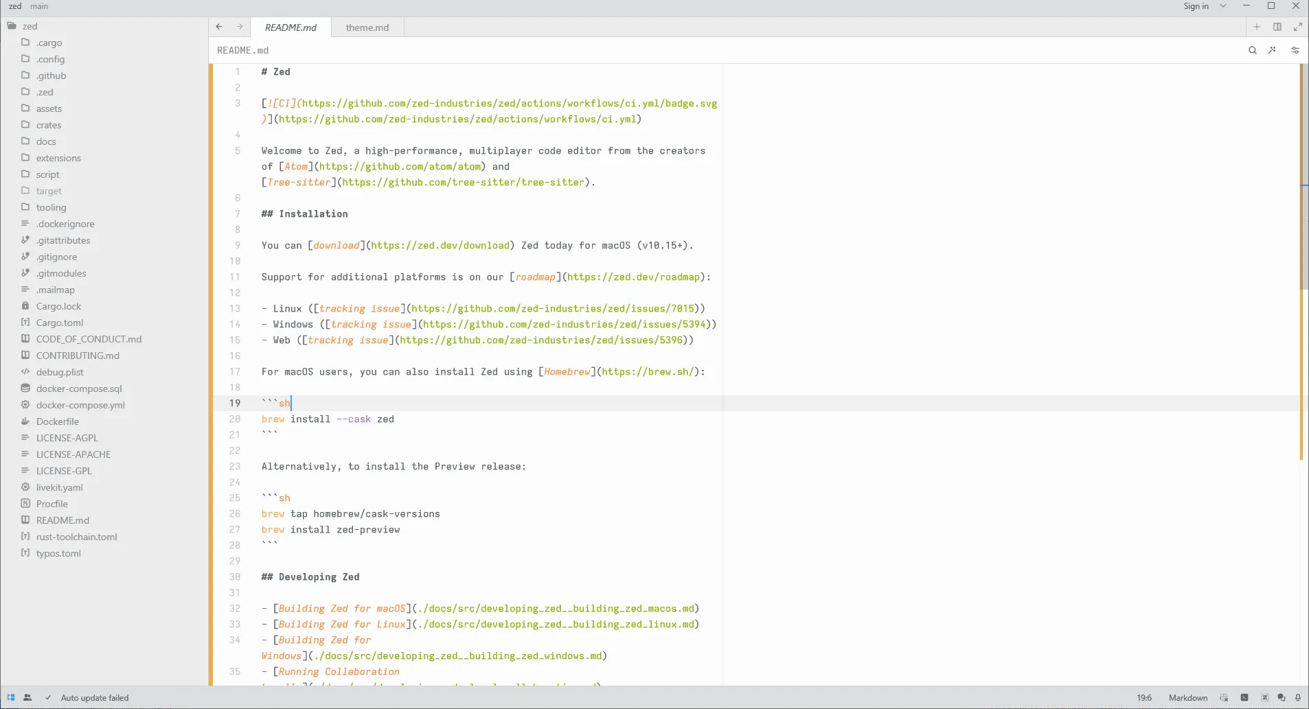Toggle the project panel icon in status bar
Screen dimensions: 1309x709
[x=11, y=697]
